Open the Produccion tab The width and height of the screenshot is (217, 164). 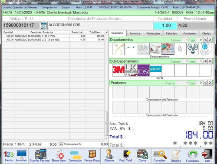(x=153, y=33)
